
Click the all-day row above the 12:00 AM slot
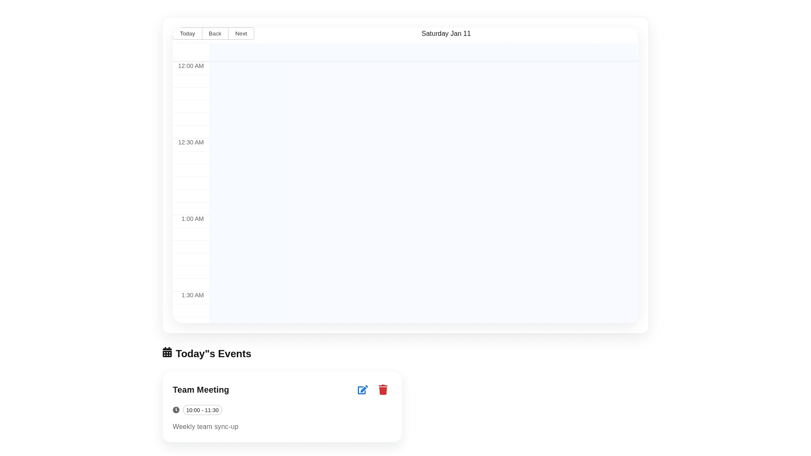tap(423, 52)
